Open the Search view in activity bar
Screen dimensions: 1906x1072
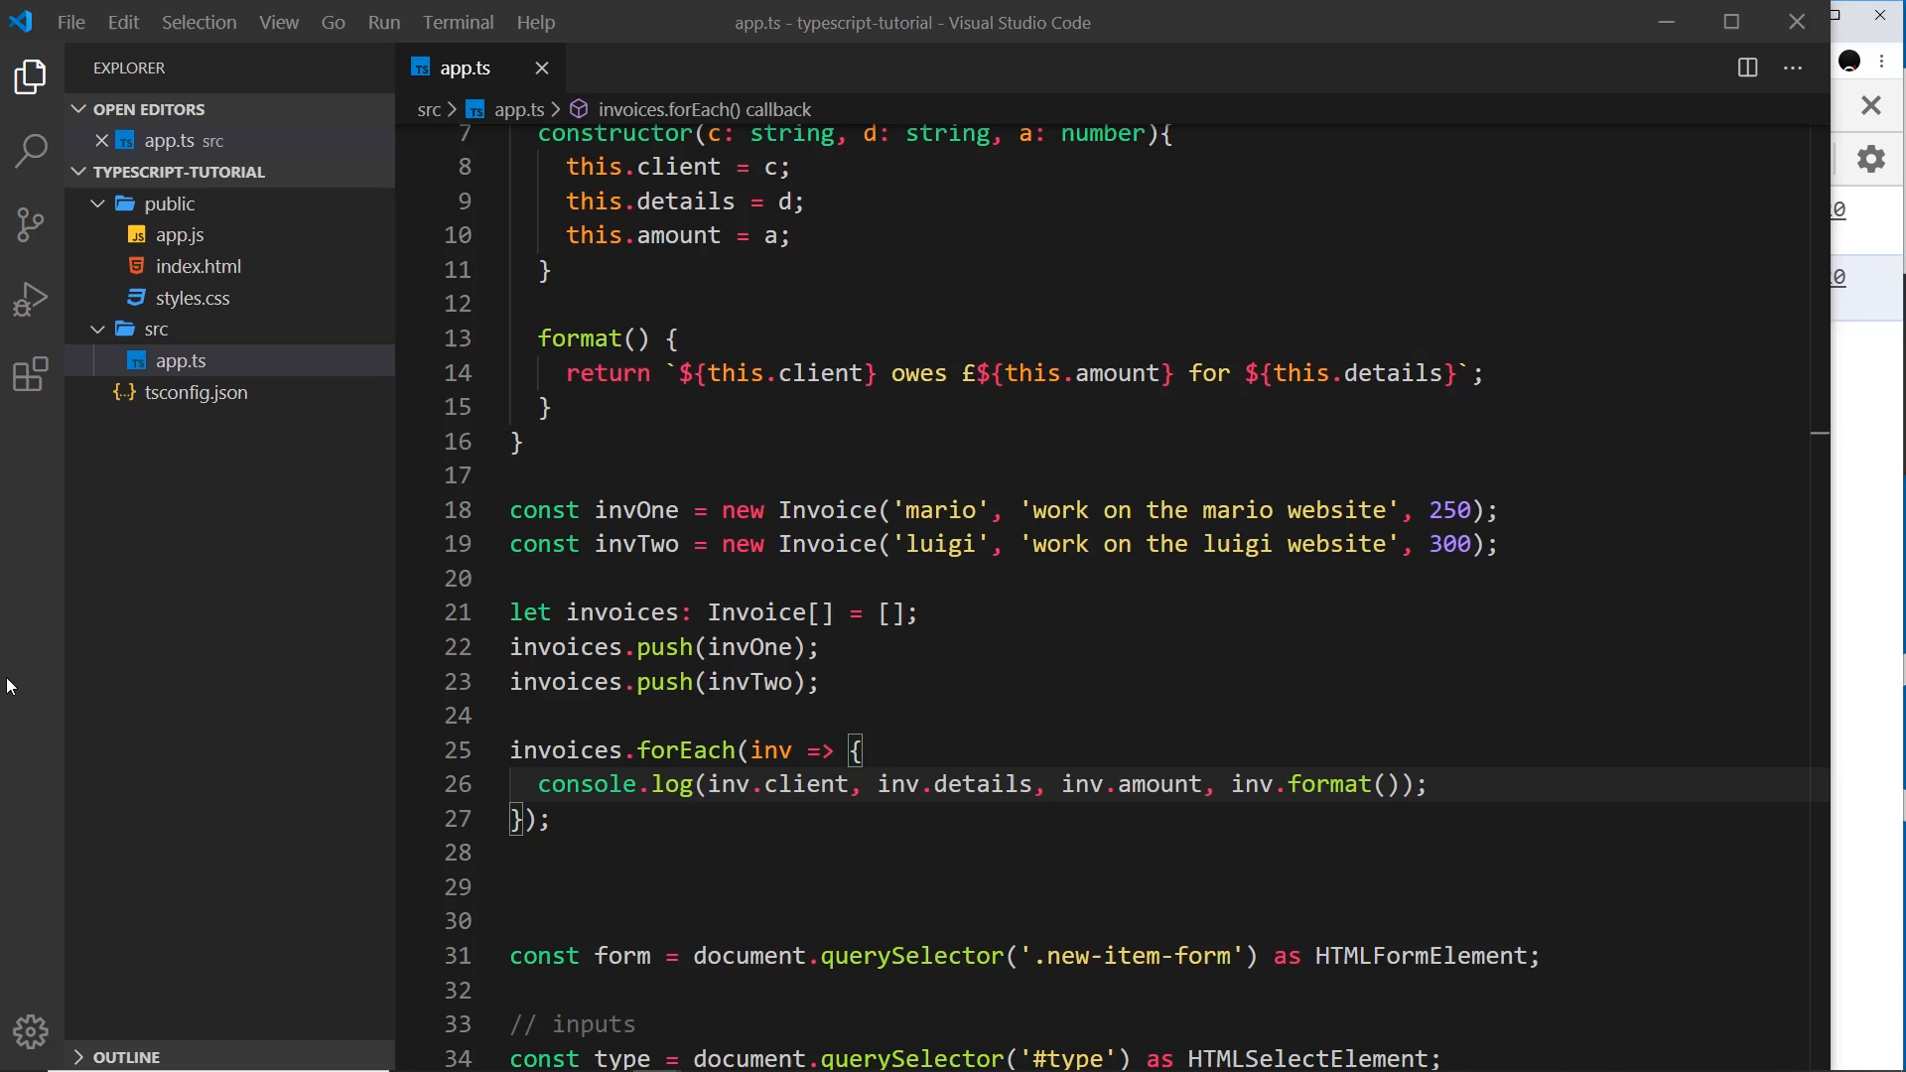point(31,151)
